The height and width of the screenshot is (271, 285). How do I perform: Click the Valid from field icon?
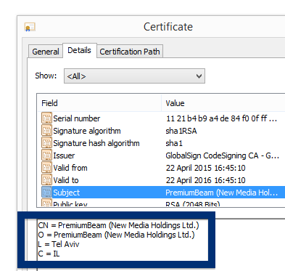click(46, 168)
